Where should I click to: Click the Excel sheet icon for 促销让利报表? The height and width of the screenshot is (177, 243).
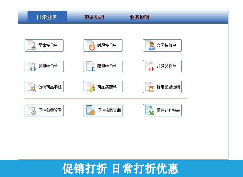(x=150, y=110)
